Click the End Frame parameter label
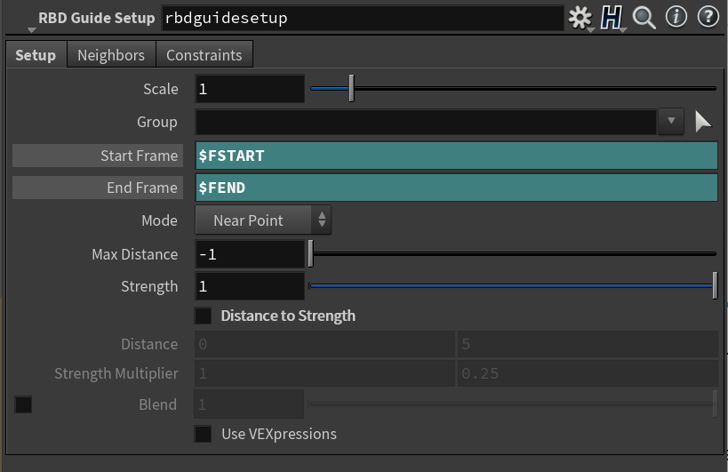Viewport: 728px width, 472px height. [97, 188]
